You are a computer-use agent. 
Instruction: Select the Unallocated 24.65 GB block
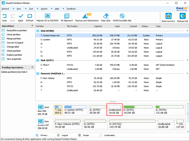[x=115, y=110]
